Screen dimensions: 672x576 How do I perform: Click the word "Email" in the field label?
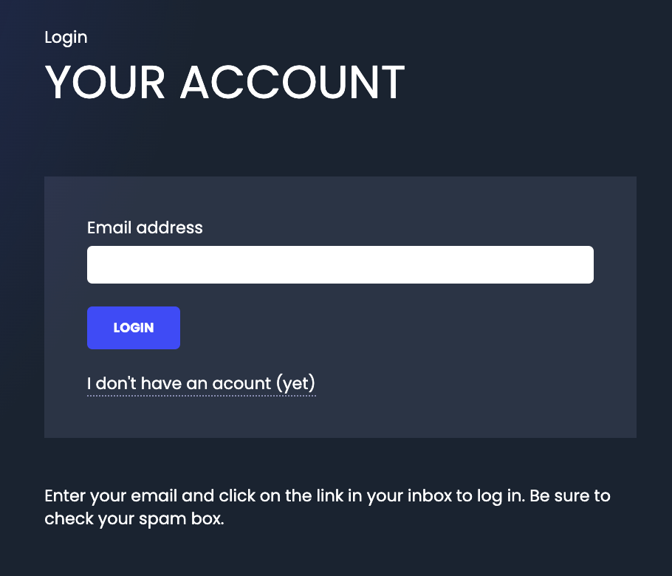tap(109, 227)
